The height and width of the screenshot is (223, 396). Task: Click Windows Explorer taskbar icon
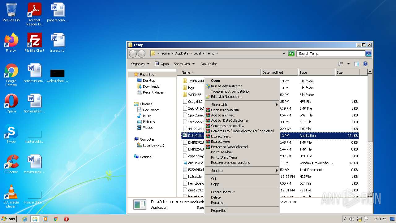pyautogui.click(x=35, y=219)
